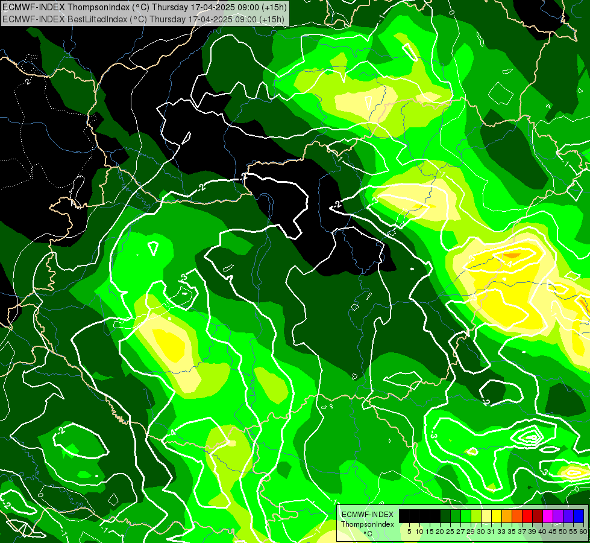The image size is (590, 543).
Task: Click the legend value 31
Action: click(x=492, y=532)
